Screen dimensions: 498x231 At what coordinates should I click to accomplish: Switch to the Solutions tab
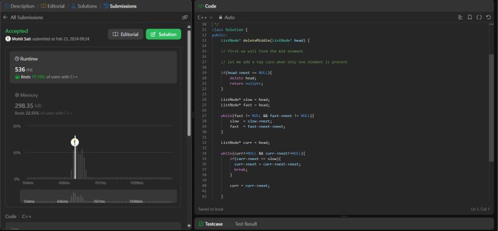tap(84, 6)
